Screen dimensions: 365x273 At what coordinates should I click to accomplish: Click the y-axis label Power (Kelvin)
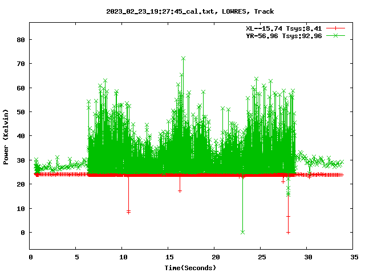6,137
